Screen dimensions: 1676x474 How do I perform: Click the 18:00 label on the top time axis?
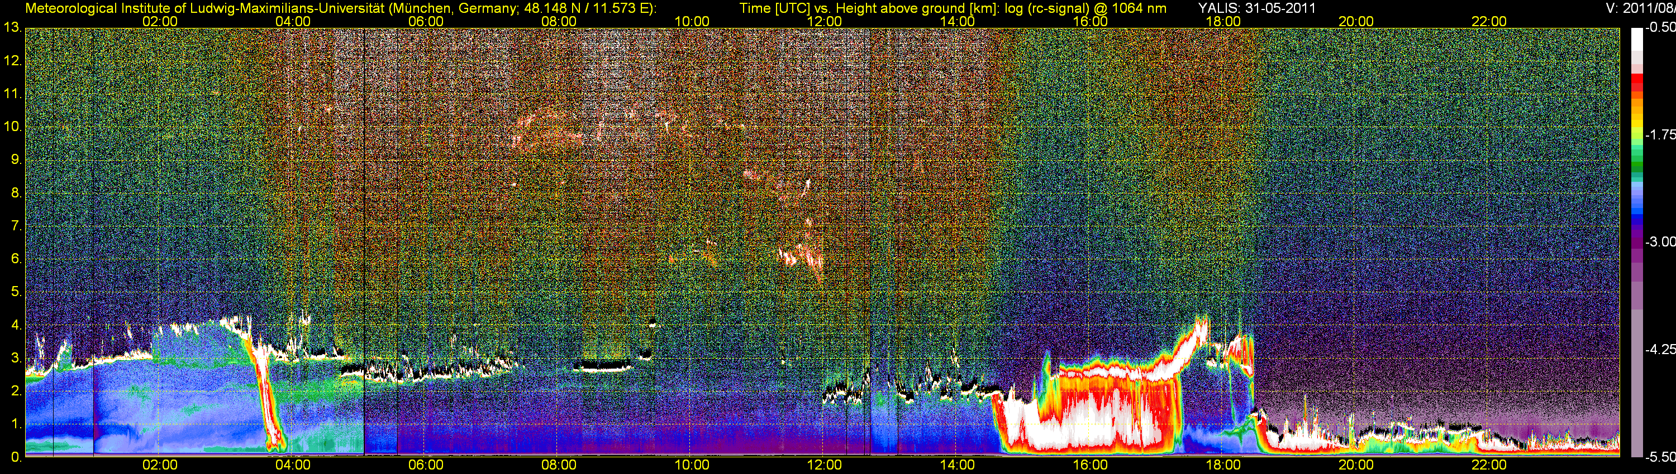tap(1222, 21)
